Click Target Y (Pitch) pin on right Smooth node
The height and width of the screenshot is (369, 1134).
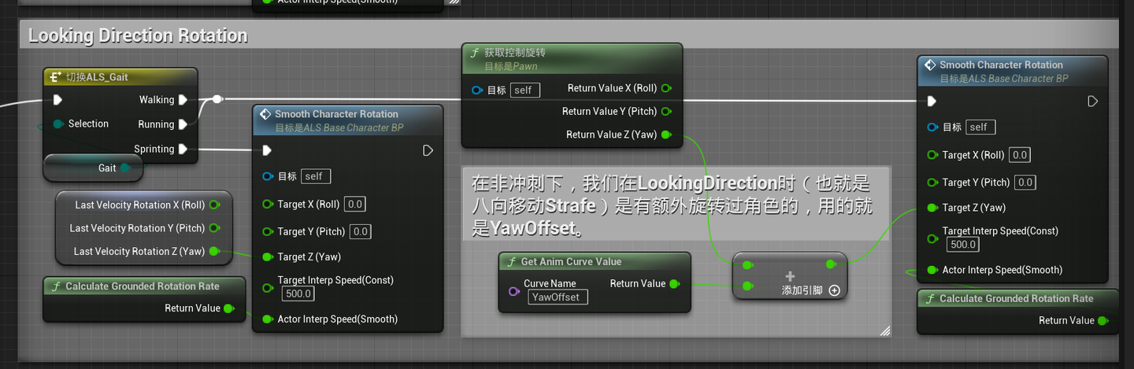(x=933, y=183)
